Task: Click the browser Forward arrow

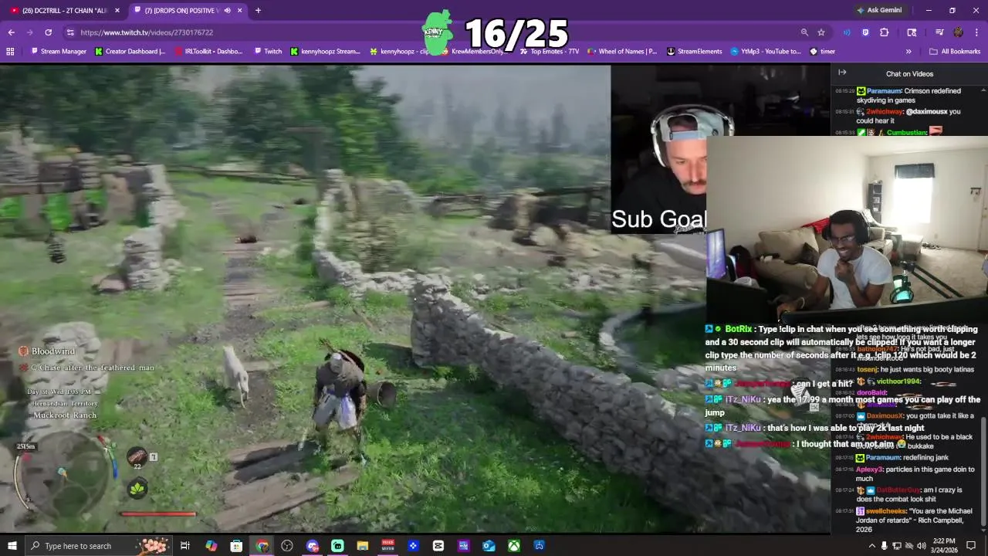Action: tap(29, 32)
